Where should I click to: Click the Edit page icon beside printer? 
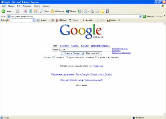(x=97, y=11)
